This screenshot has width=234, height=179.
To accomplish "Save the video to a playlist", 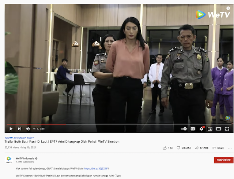I will 218,148.
